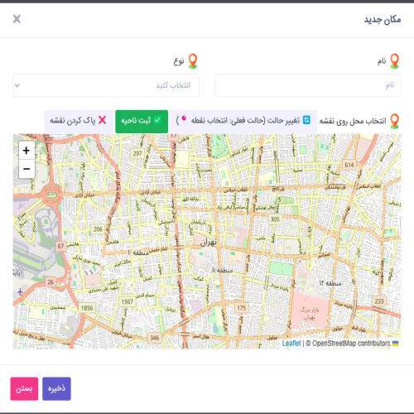
Task: Click the pin icon beside انتخاب محل روی نقشه
Action: (395, 121)
